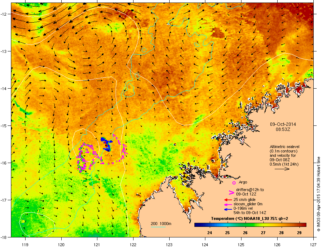Click longitude axis label 119

pyautogui.click(x=25, y=244)
